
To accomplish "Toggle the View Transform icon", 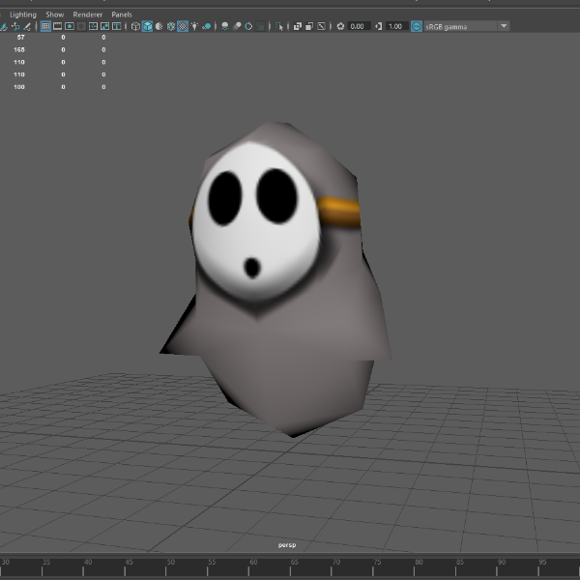I will [417, 26].
